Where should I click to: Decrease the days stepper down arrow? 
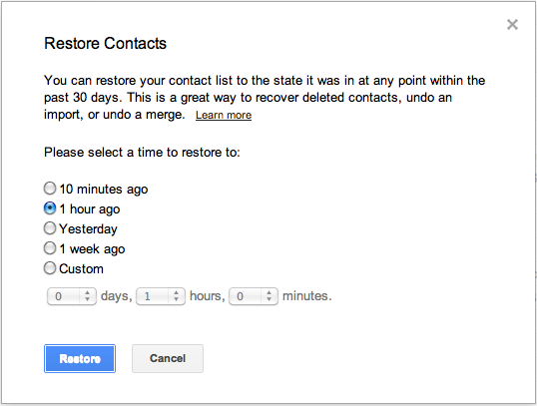87,299
